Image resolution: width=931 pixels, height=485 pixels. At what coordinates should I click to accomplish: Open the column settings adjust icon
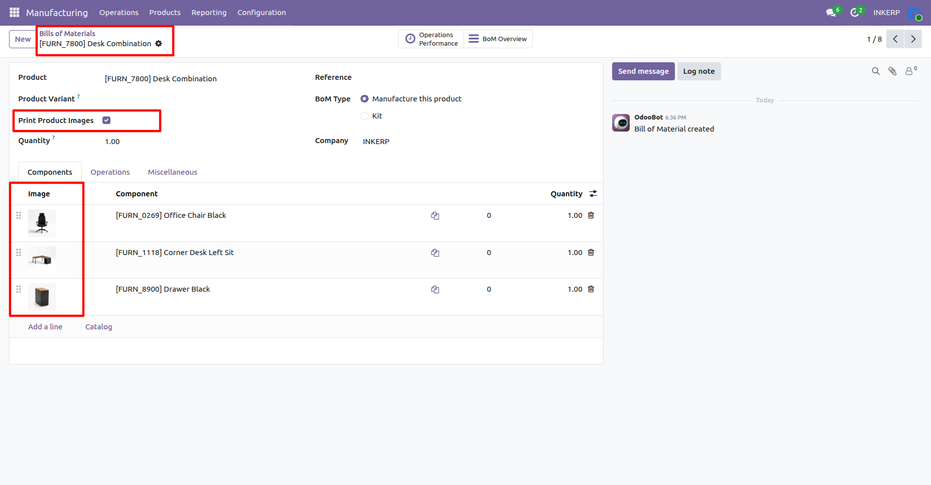(x=593, y=194)
